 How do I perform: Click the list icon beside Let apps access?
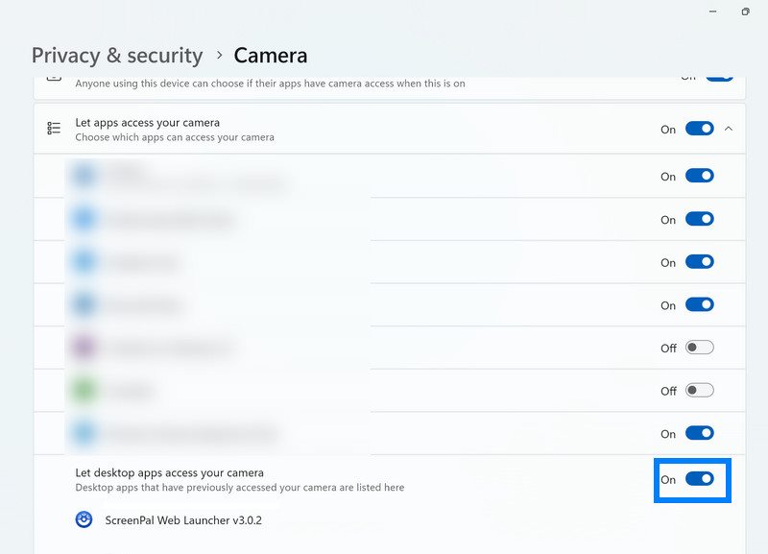[54, 129]
